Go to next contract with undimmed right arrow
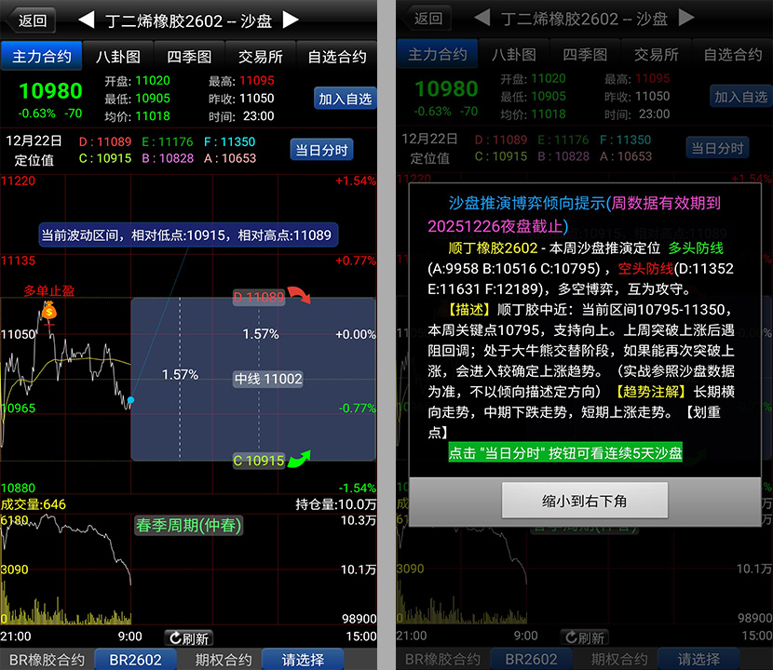The height and width of the screenshot is (670, 773). coord(291,20)
